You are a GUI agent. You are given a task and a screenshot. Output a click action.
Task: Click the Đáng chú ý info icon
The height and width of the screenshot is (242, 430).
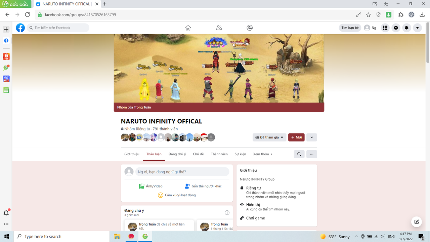click(x=227, y=213)
